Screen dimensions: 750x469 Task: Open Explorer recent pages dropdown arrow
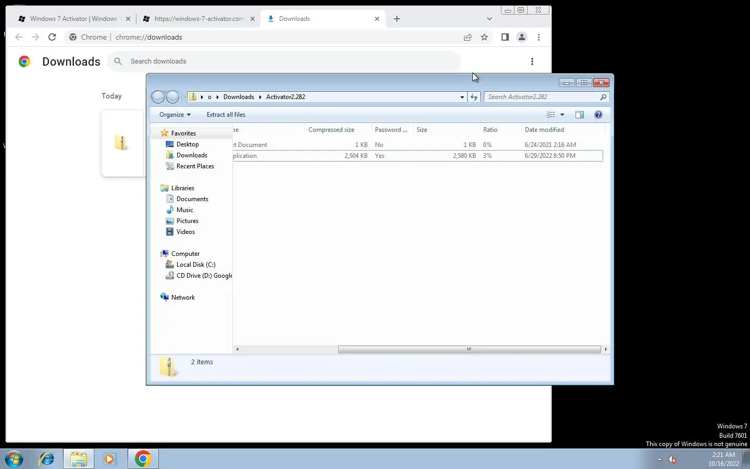[x=183, y=97]
